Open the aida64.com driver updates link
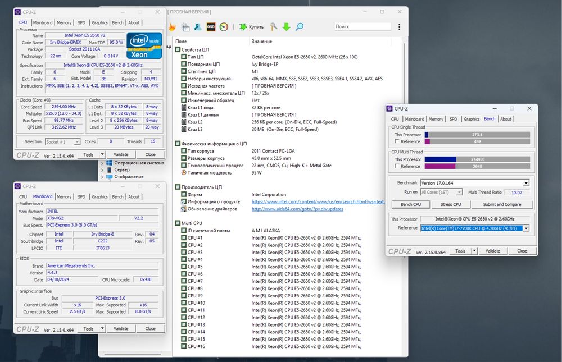Screen dimensions: 562x362 297,209
